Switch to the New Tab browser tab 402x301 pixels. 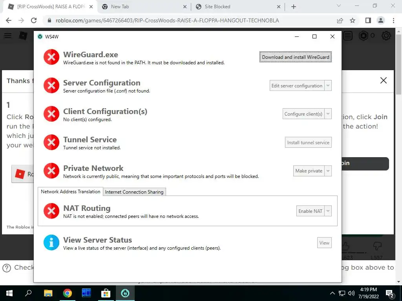point(144,7)
